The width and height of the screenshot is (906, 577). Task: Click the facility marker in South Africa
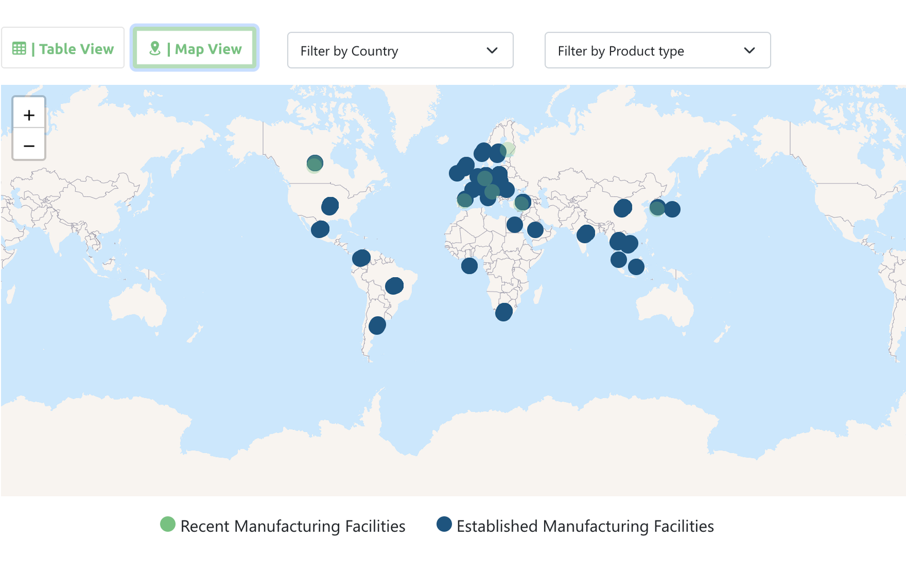click(x=504, y=312)
